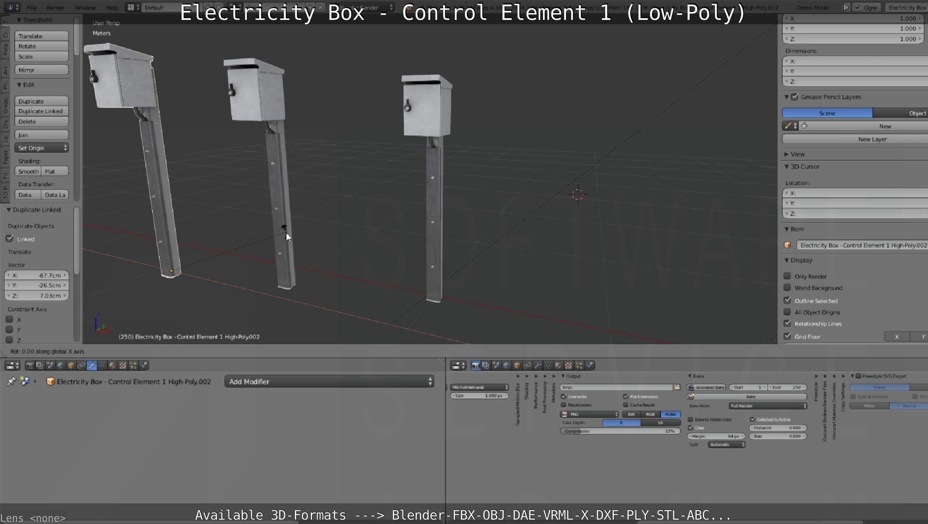Open Physics tab in render properties editor
Viewport: 928px width, 524px height.
click(x=589, y=365)
